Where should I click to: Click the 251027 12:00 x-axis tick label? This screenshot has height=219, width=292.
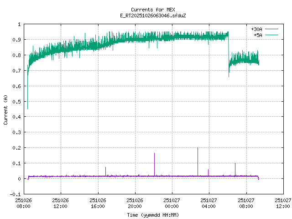coord(283,203)
